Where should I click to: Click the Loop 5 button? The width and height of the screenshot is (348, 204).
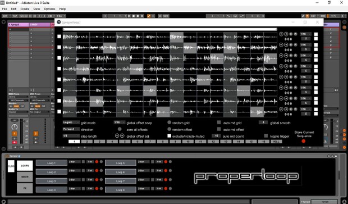121,163
